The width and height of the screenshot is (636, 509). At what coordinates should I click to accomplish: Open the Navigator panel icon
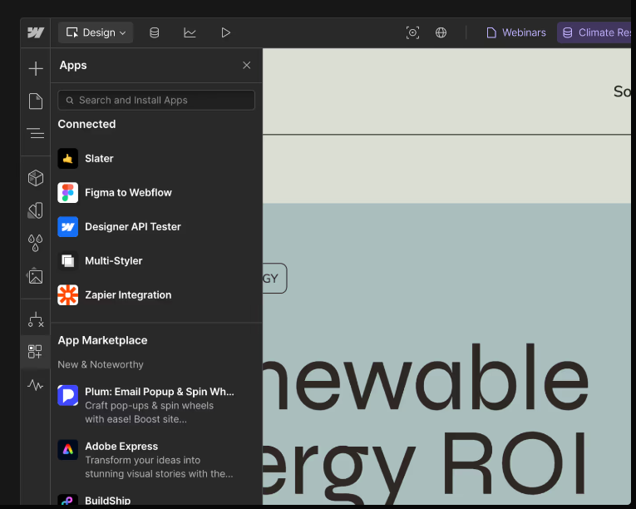(36, 133)
